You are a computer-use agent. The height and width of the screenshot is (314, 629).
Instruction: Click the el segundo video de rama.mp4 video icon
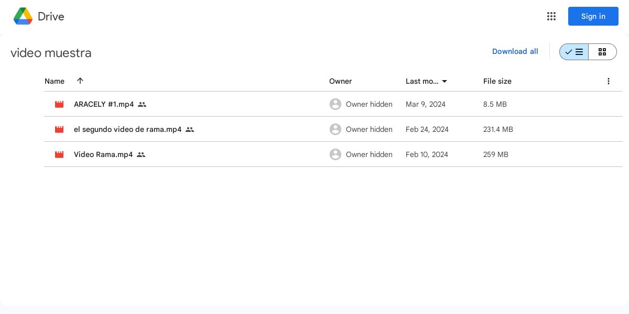click(59, 129)
